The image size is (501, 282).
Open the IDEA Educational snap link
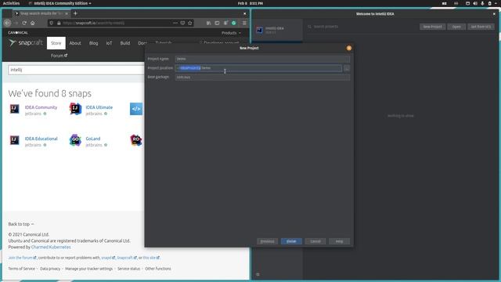click(41, 139)
